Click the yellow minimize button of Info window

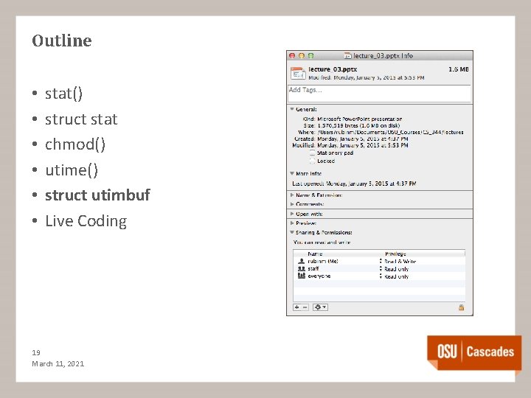point(302,55)
